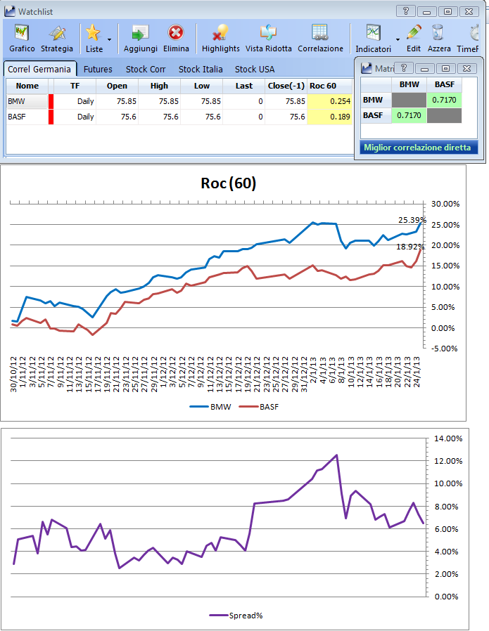Select the BMW row name cell
Screen dimensions: 489x631
coord(27,101)
